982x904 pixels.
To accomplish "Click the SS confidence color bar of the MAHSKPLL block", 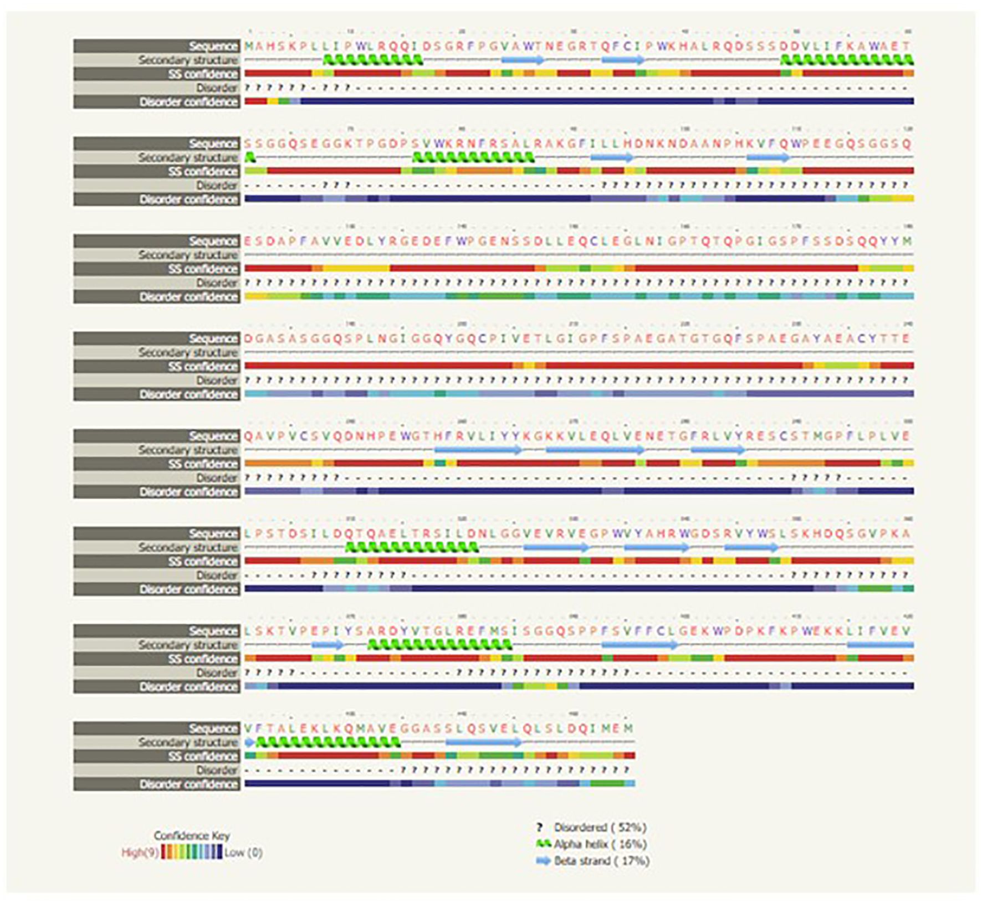I will [x=579, y=73].
